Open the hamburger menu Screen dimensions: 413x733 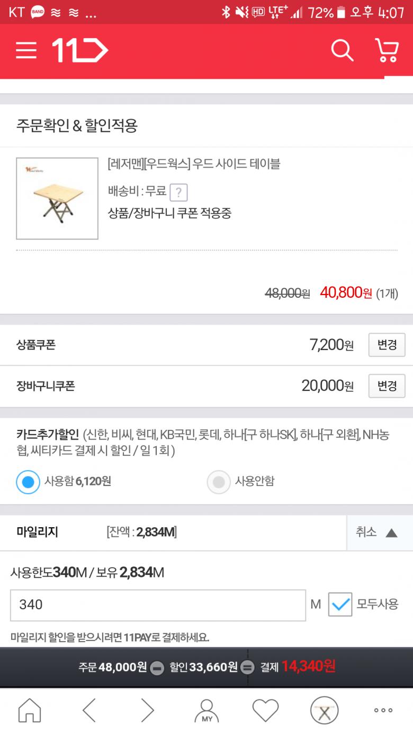(x=26, y=51)
